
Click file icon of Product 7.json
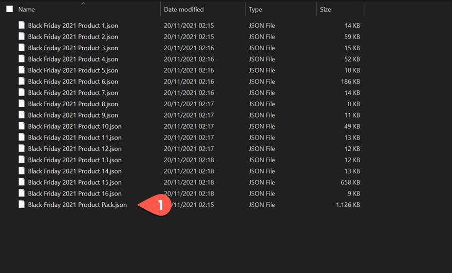(22, 92)
